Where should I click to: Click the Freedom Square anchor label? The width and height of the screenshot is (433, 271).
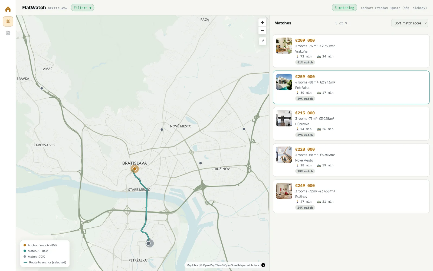(x=394, y=8)
